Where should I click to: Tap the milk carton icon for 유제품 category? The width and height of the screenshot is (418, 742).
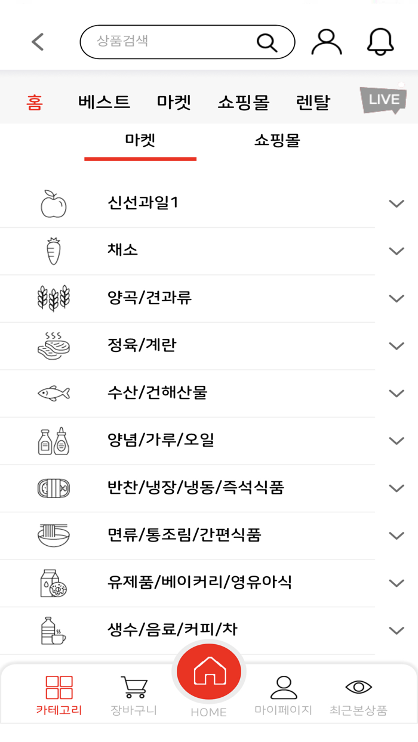54,583
